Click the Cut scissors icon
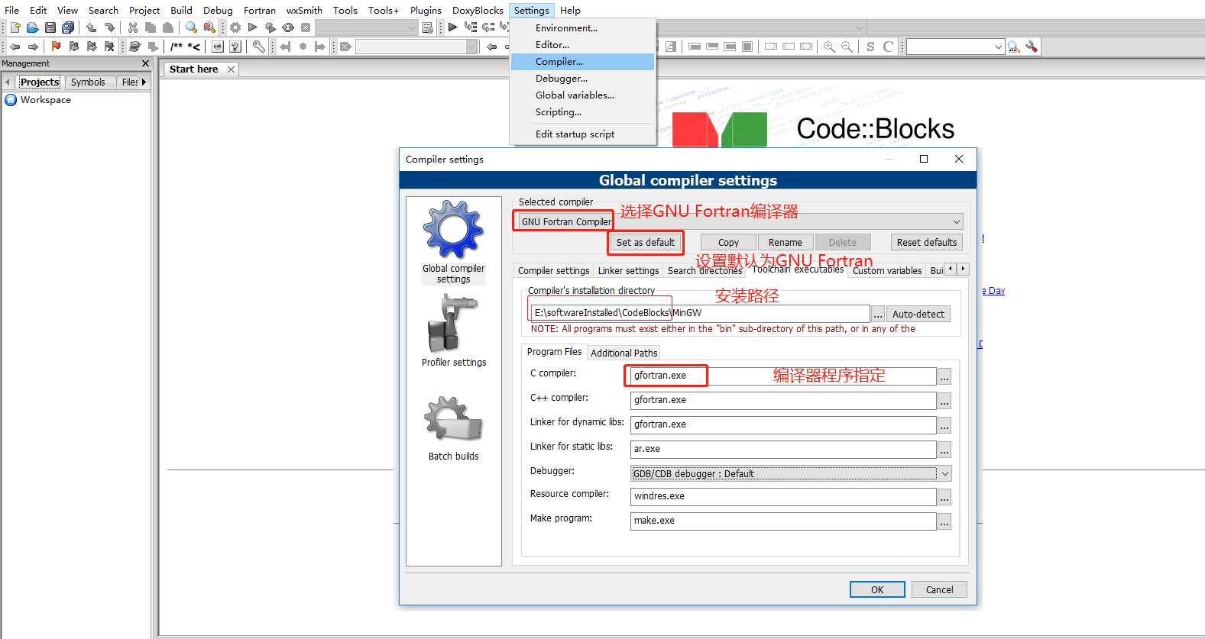This screenshot has width=1205, height=639. coord(133,27)
